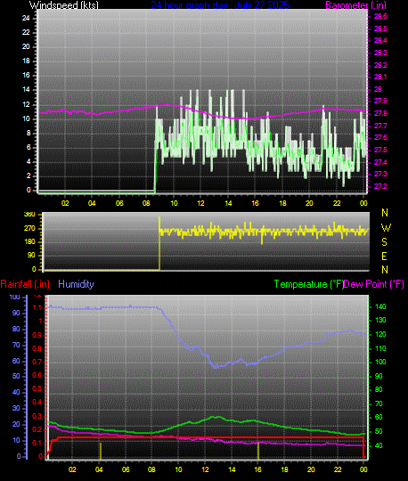Image resolution: width=408 pixels, height=481 pixels.
Task: Click humidity scale value 100
Action: coord(14,297)
